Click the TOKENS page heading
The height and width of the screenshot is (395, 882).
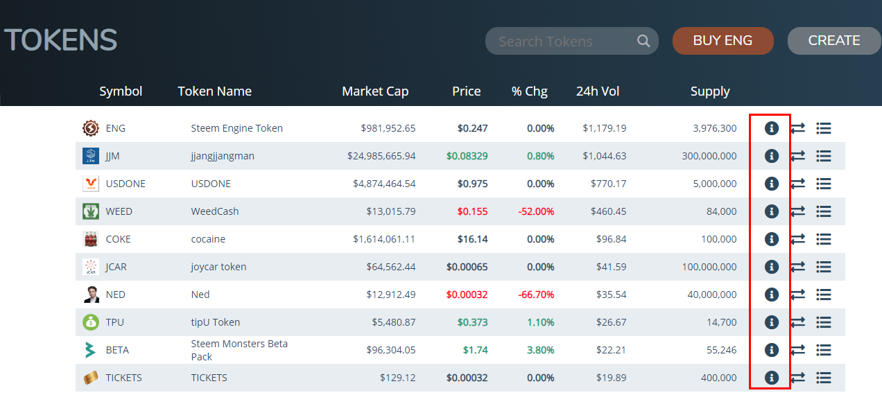(60, 40)
